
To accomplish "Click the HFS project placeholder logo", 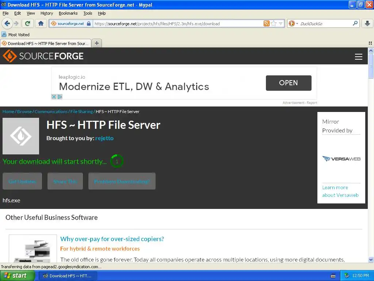I will (x=21, y=136).
